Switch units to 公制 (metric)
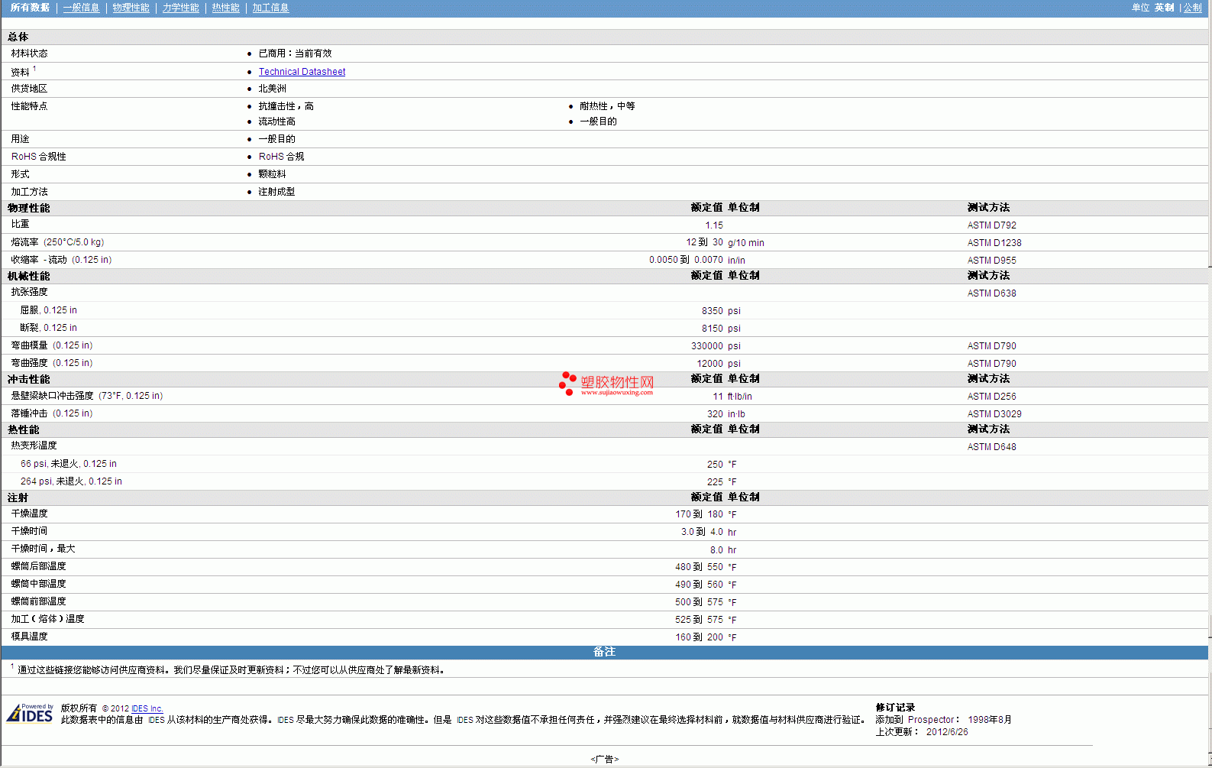Screen dimensions: 1212x768 coord(1192,8)
